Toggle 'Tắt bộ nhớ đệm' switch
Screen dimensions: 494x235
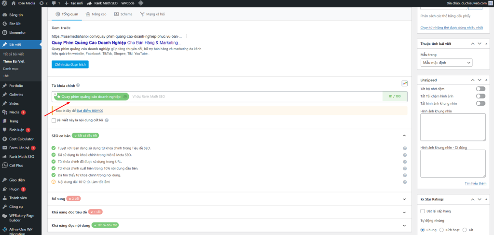(480, 89)
